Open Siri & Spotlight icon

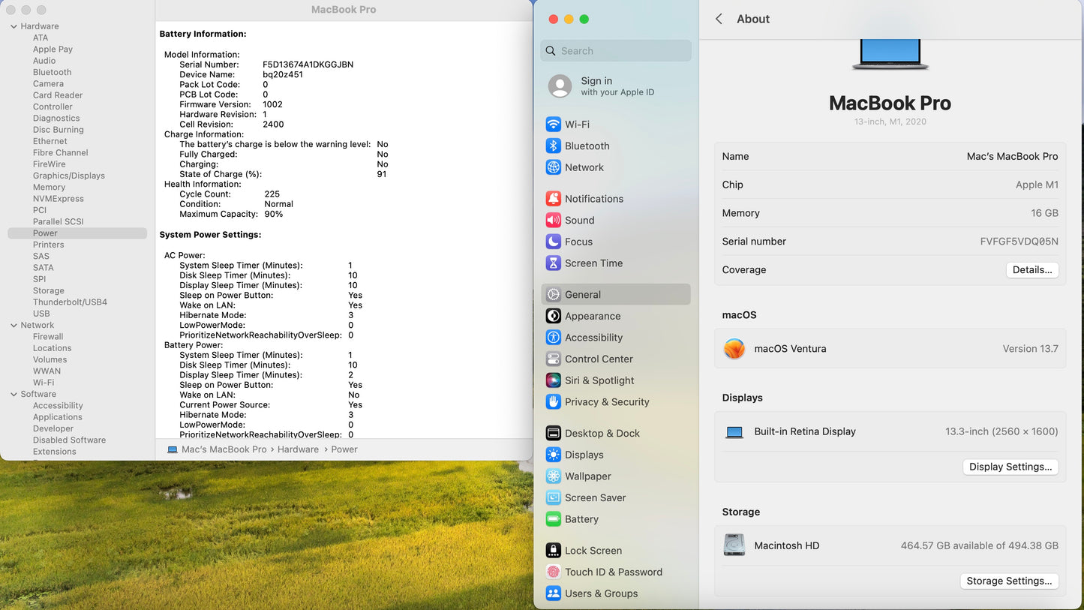click(x=553, y=380)
